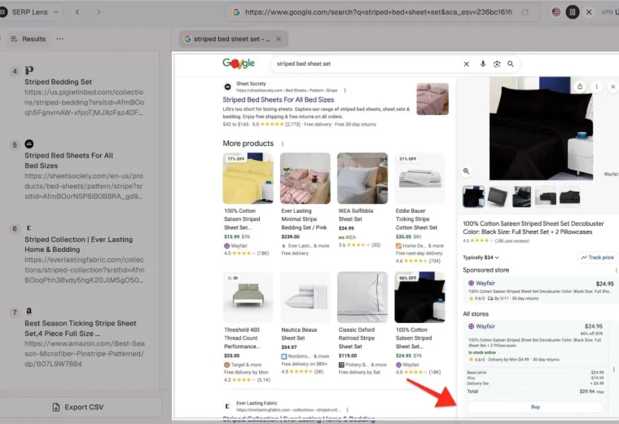Click the Export CSV button
This screenshot has height=424, width=619.
click(x=78, y=407)
